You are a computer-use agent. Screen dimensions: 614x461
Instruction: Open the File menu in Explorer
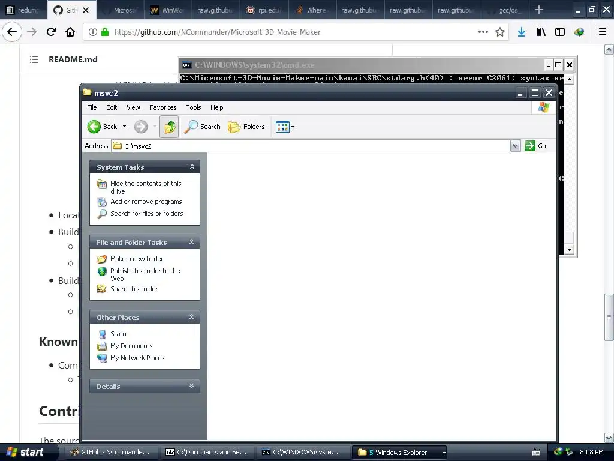(92, 107)
